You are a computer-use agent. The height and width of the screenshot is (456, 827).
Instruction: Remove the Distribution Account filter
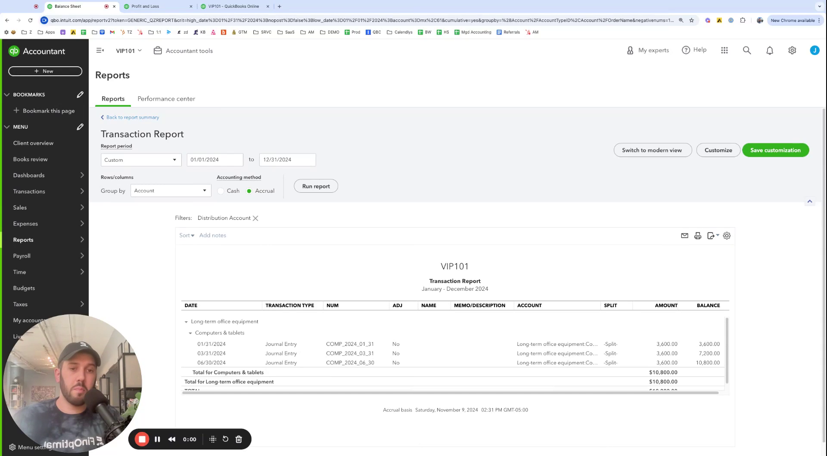(255, 218)
